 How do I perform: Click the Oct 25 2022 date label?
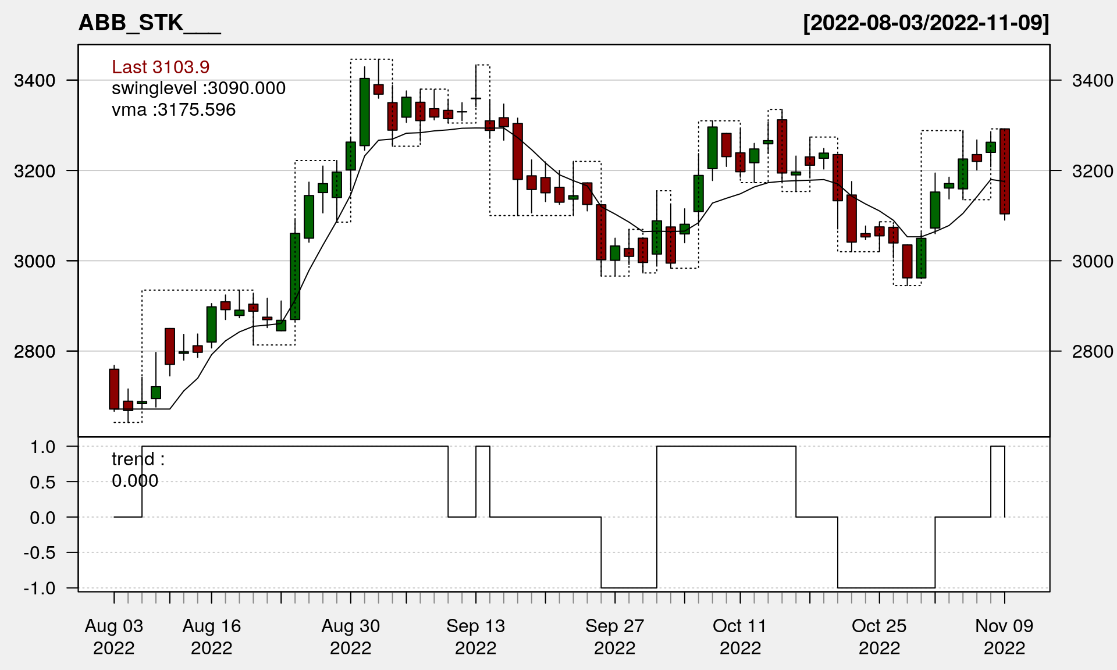pos(878,637)
